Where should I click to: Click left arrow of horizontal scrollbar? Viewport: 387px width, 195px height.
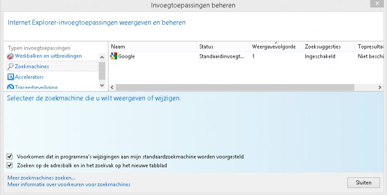(x=112, y=87)
